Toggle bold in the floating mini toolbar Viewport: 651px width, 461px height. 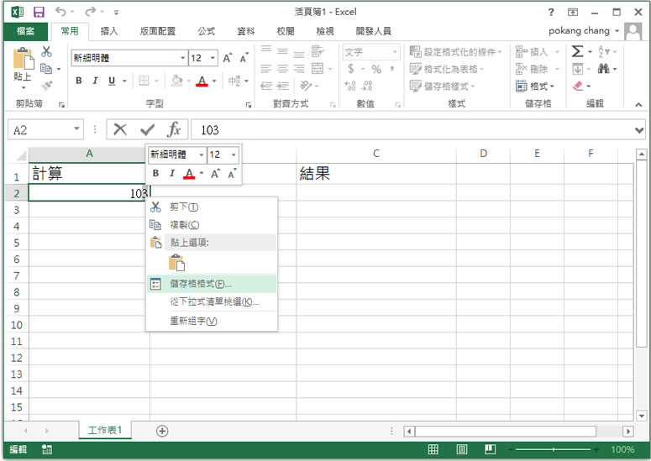[155, 173]
